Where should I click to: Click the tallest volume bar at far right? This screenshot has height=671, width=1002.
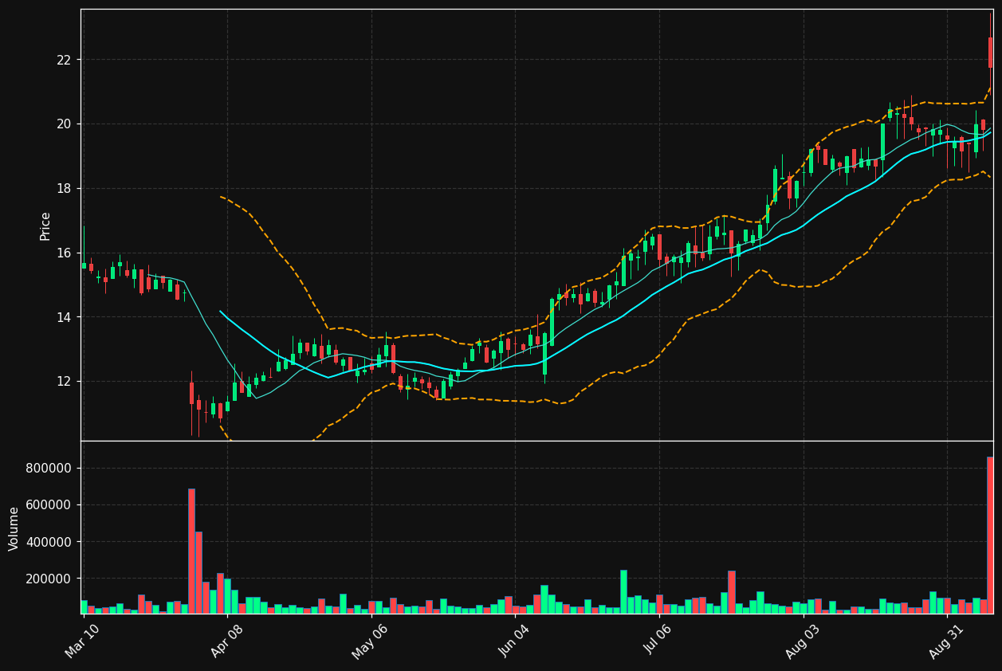990,536
